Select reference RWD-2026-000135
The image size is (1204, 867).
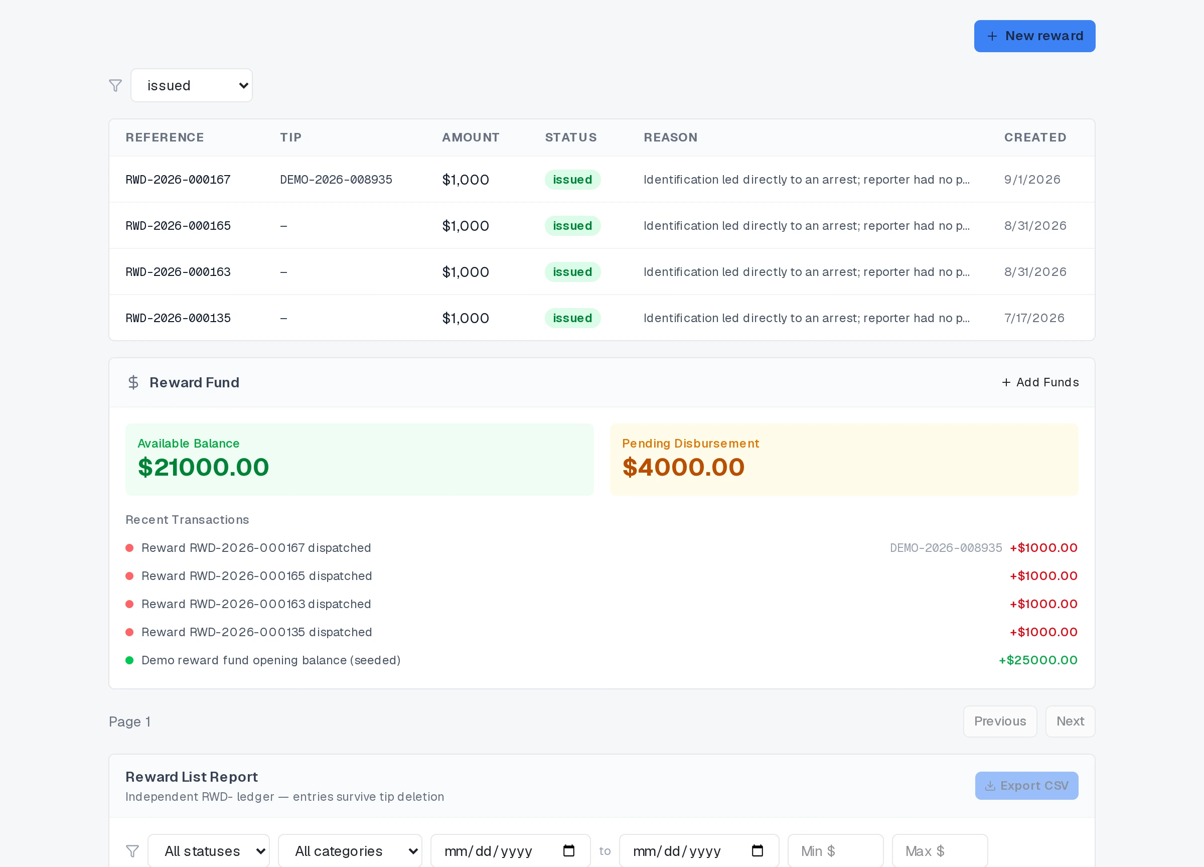point(179,318)
